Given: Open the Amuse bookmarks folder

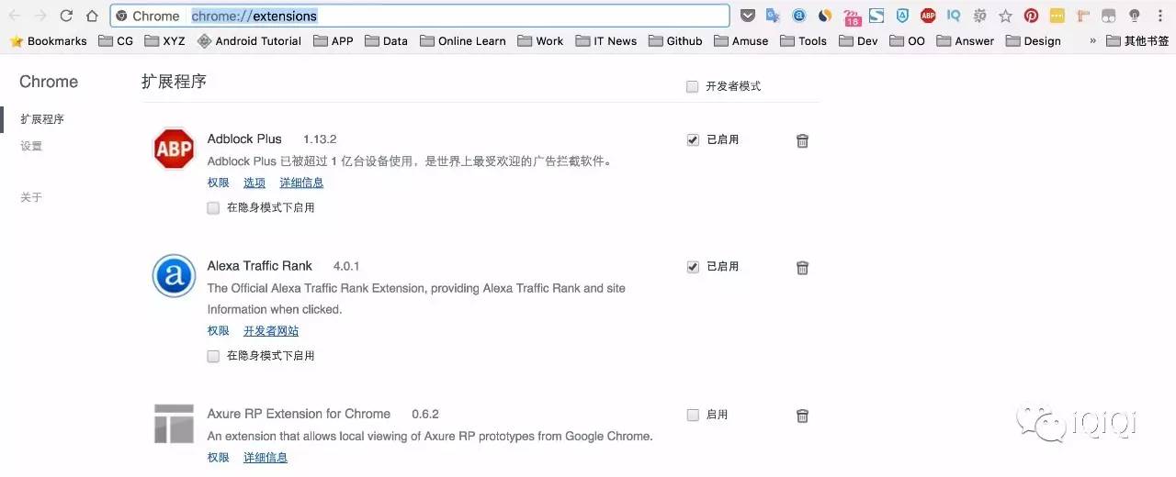Looking at the screenshot, I should pyautogui.click(x=741, y=40).
